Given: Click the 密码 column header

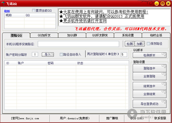Looking at the screenshot, I should click(x=61, y=63).
